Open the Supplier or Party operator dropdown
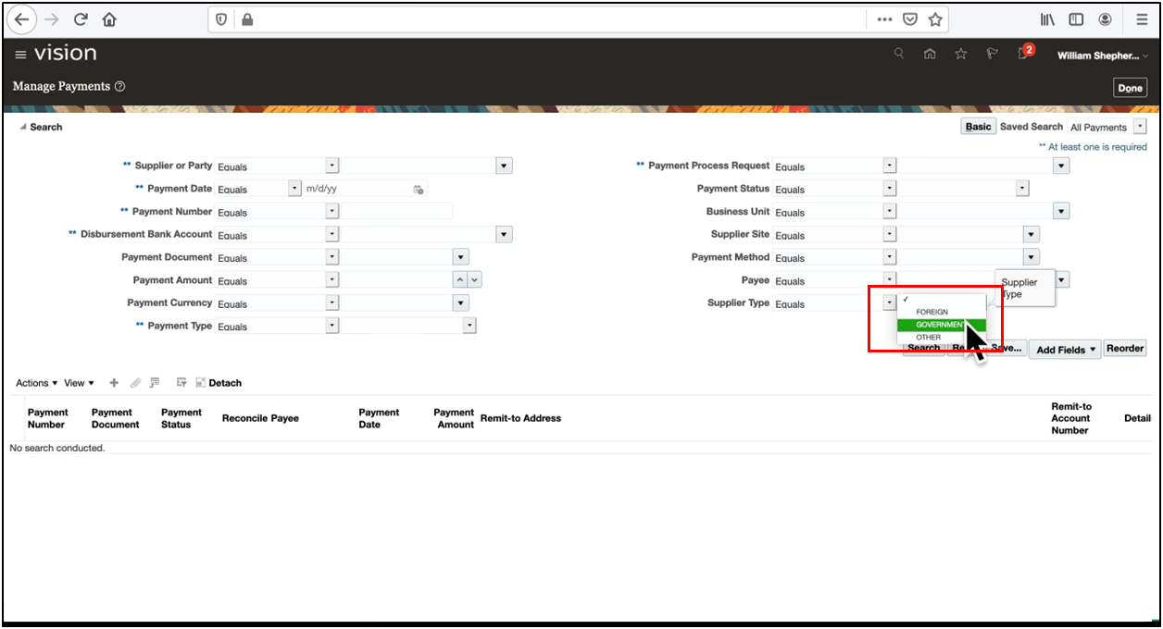Image resolution: width=1163 pixels, height=629 pixels. (332, 166)
